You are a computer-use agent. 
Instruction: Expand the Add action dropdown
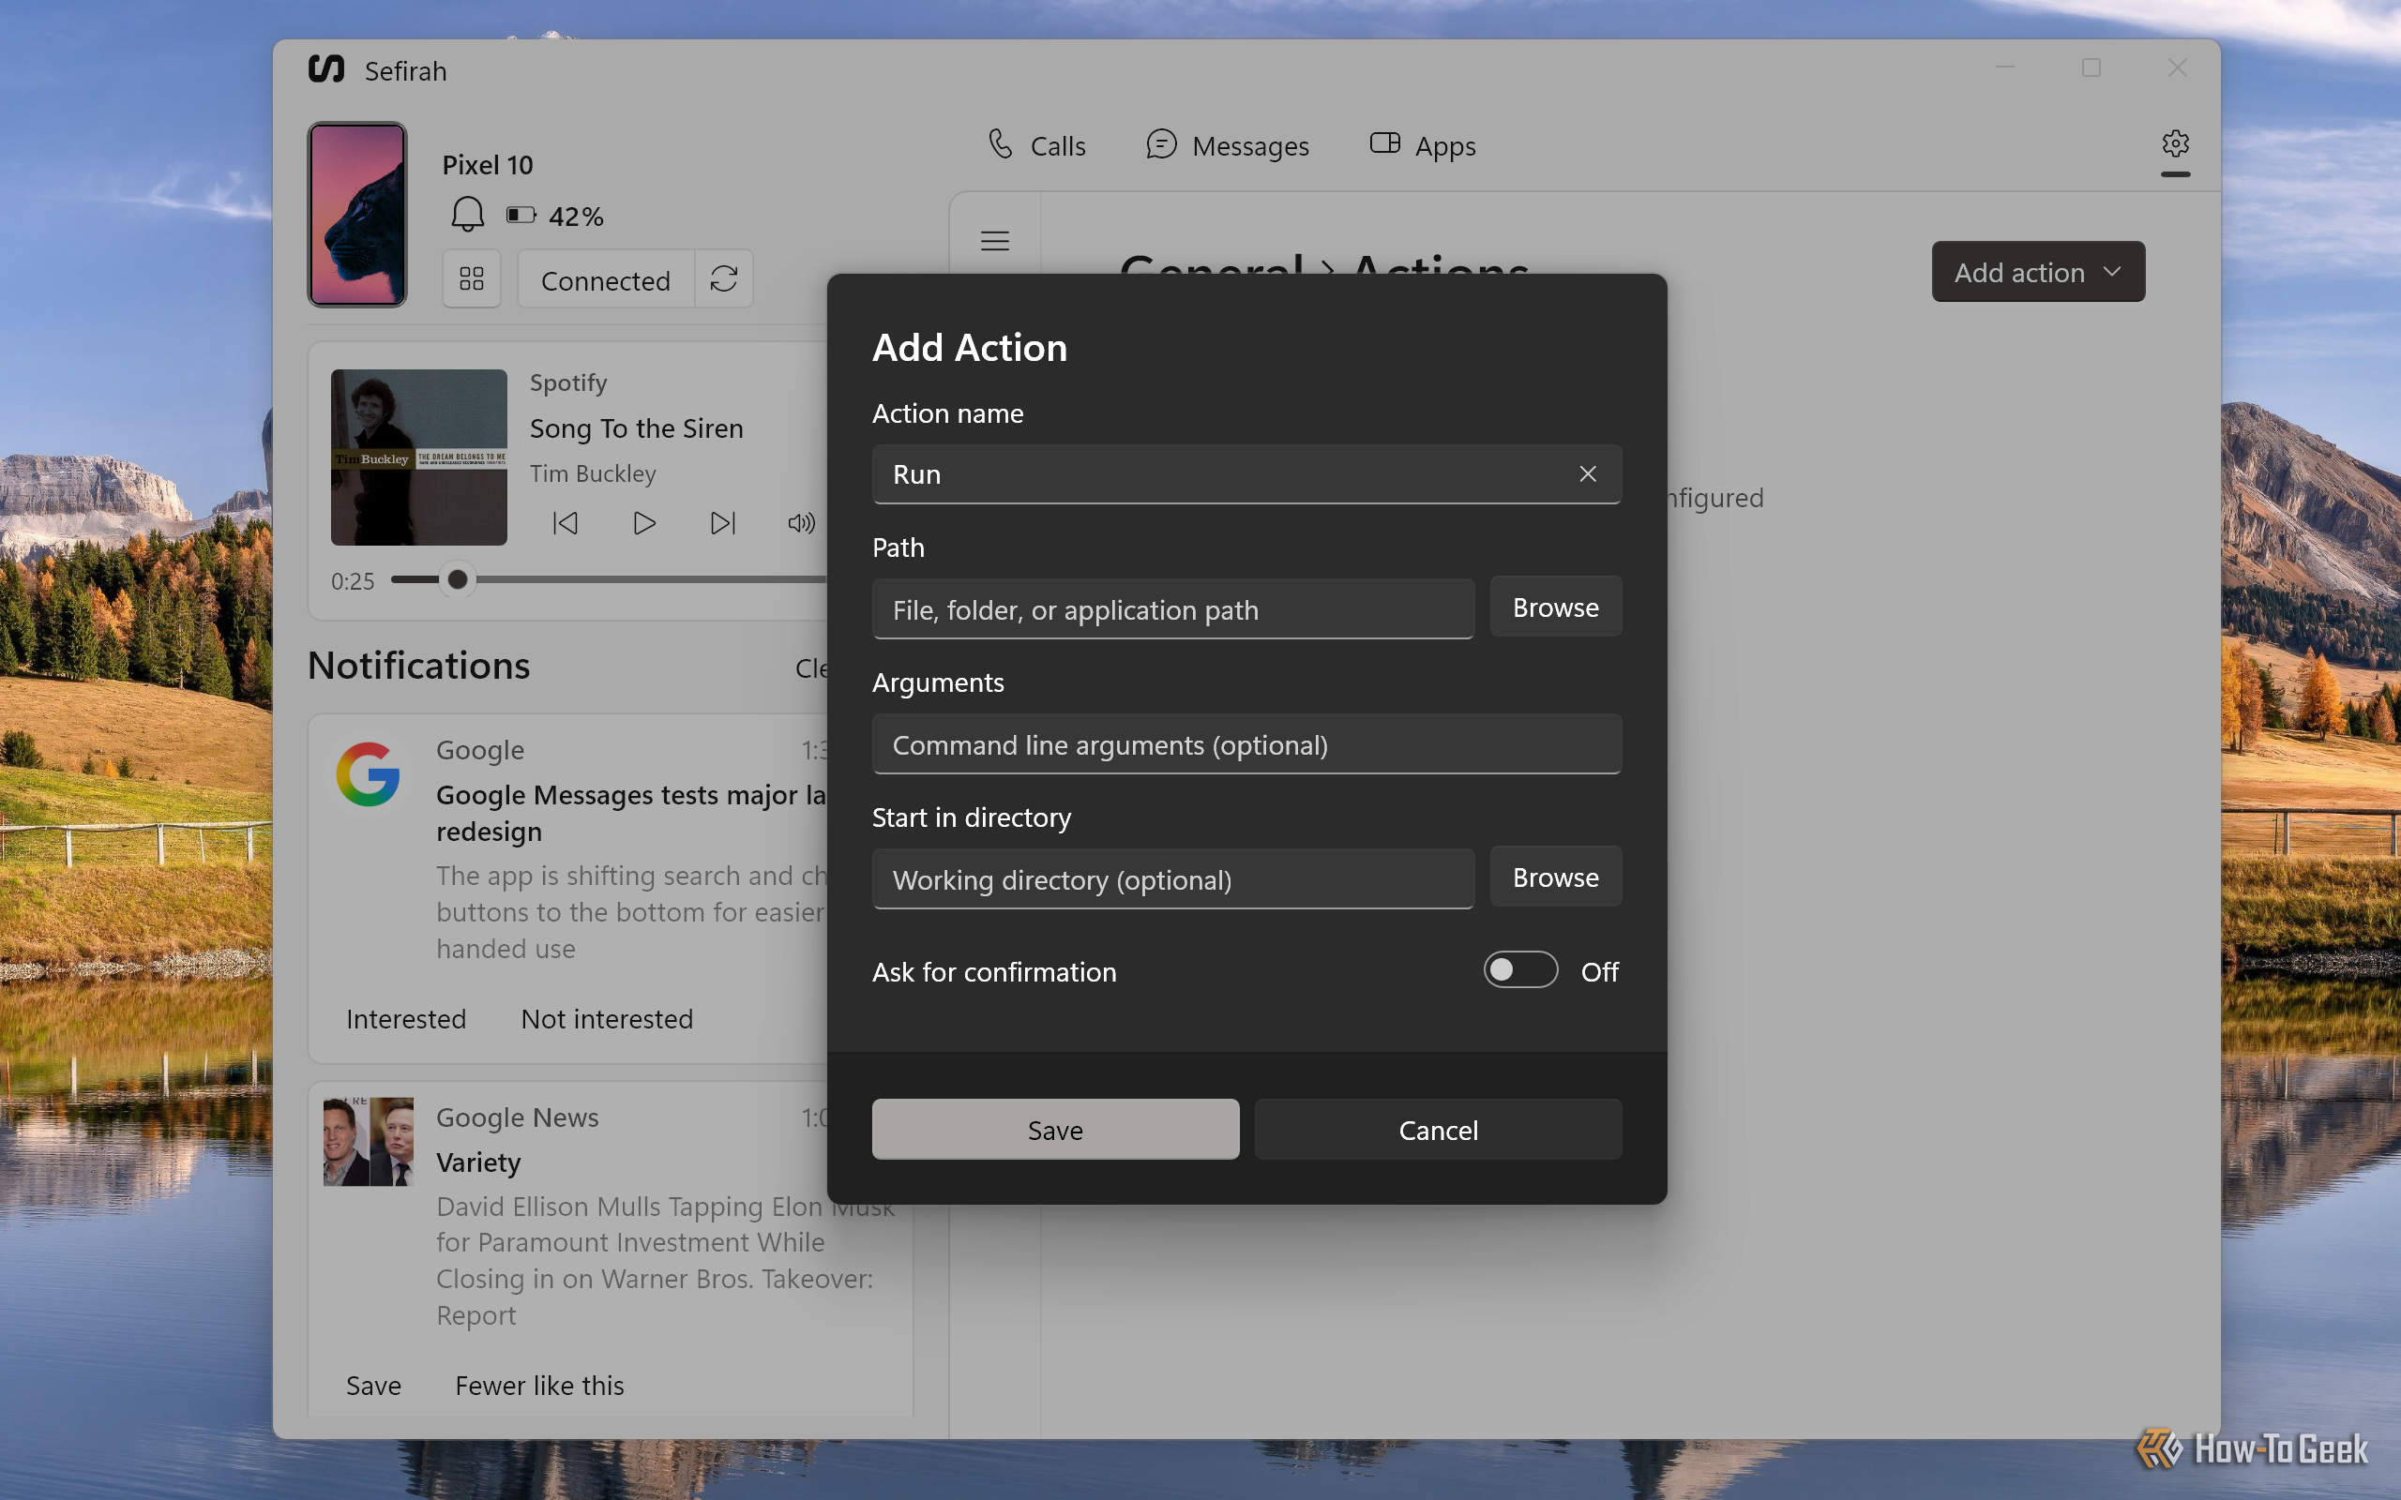(2038, 272)
